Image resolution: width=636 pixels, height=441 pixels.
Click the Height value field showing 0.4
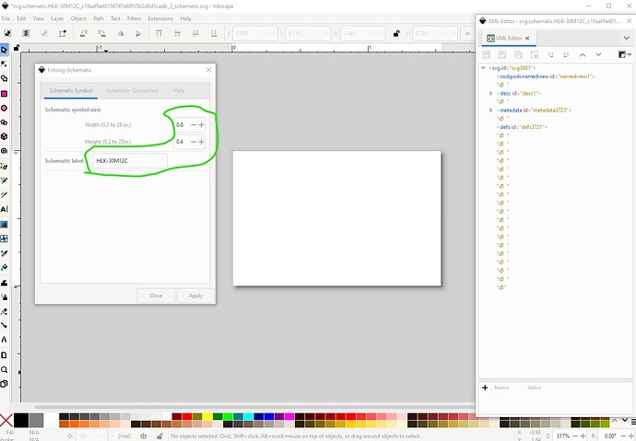[182, 142]
